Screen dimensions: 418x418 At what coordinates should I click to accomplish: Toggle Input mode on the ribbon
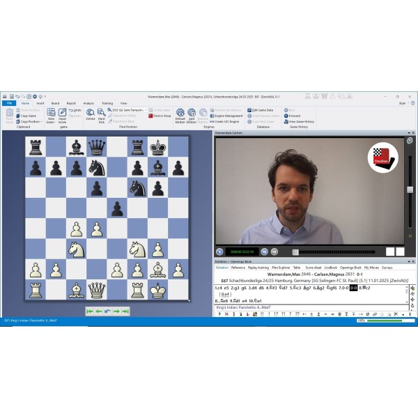point(63,114)
